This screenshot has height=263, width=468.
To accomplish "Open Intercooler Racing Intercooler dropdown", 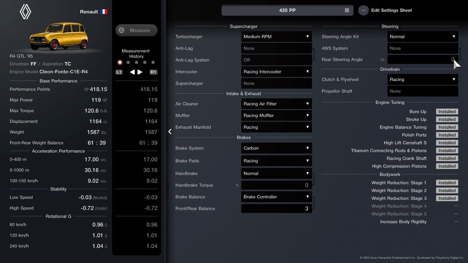I will [276, 72].
